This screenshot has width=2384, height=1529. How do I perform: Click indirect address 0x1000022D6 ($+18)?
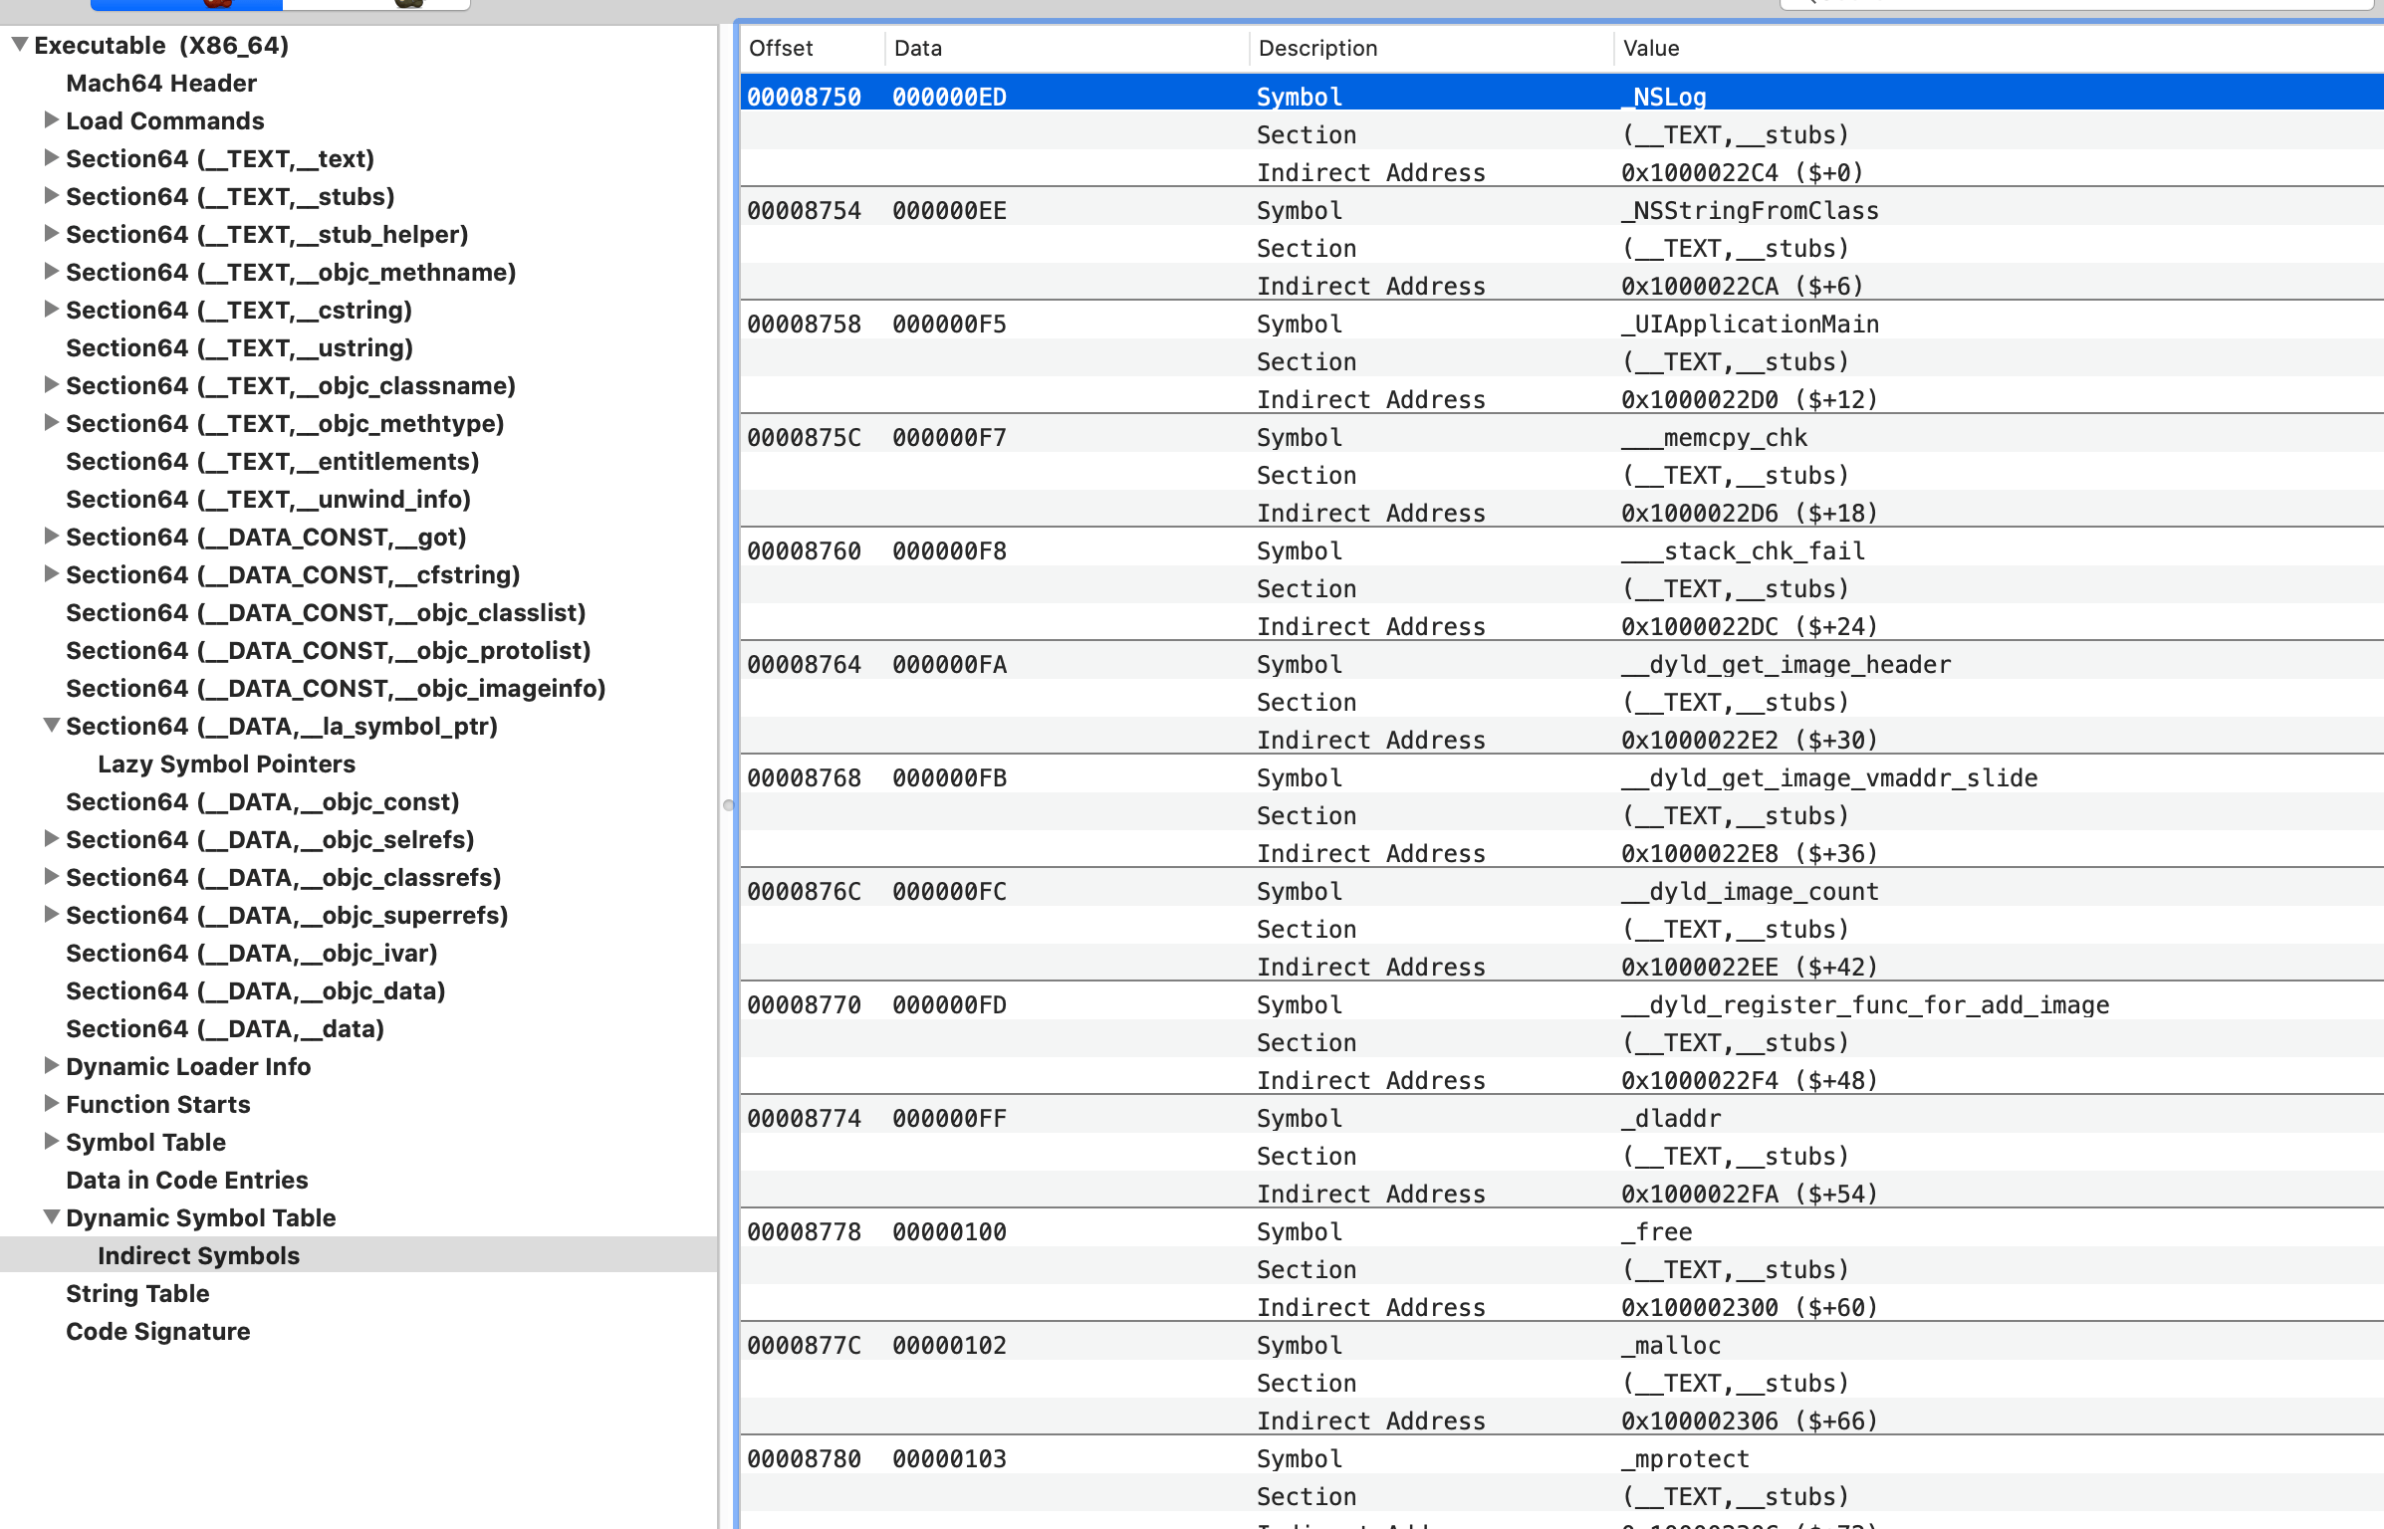[1749, 514]
